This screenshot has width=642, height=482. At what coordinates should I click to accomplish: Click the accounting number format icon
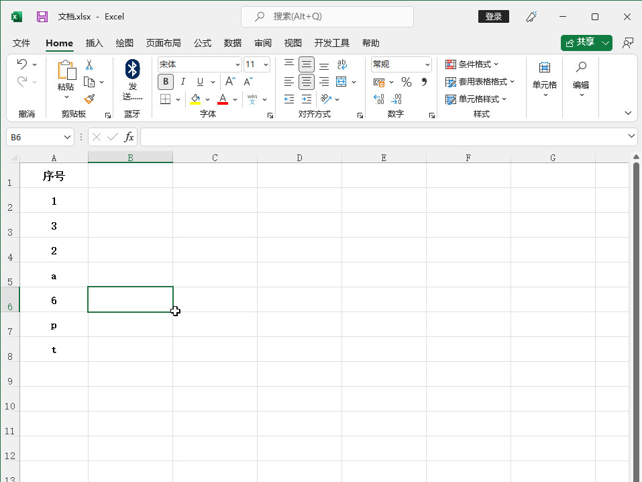click(379, 82)
